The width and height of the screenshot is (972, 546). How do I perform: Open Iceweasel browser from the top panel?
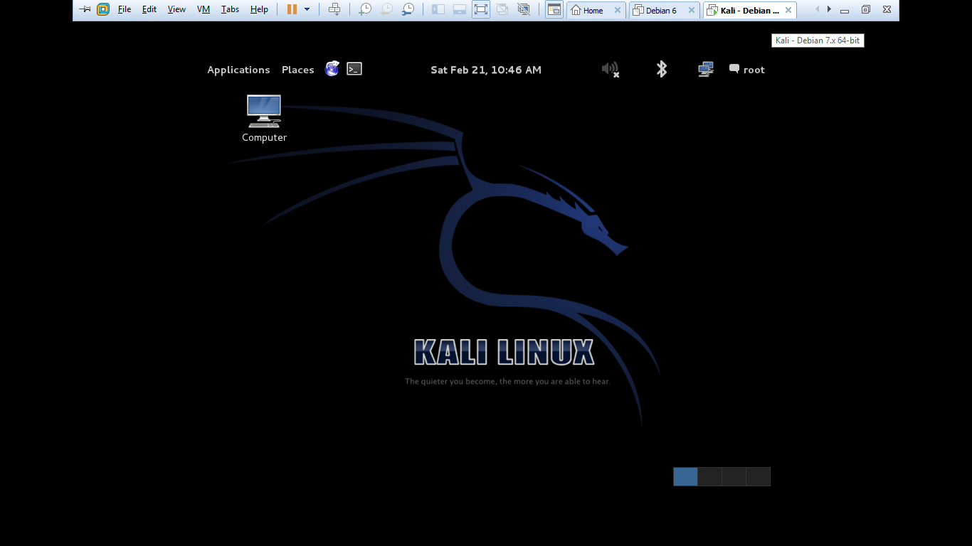[332, 69]
